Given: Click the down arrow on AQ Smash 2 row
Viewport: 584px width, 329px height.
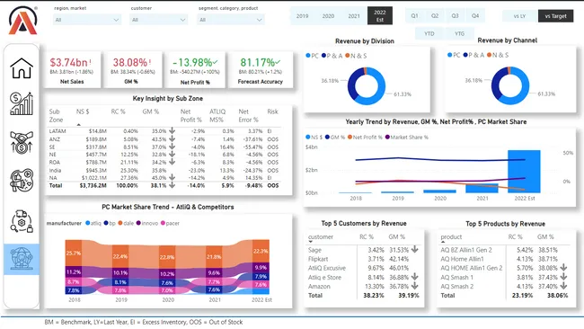Looking at the screenshot, I should point(563,286).
